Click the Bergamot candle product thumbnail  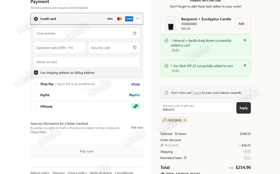point(171,24)
